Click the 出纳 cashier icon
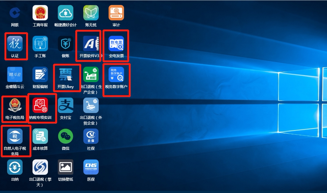 (x=15, y=167)
